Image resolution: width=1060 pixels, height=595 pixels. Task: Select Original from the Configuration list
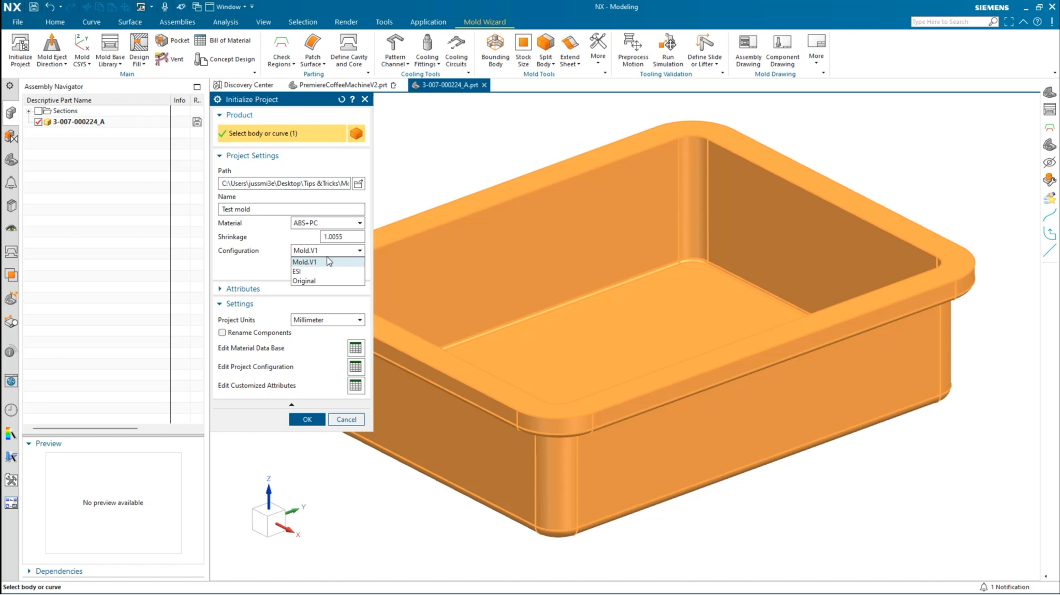tap(304, 281)
